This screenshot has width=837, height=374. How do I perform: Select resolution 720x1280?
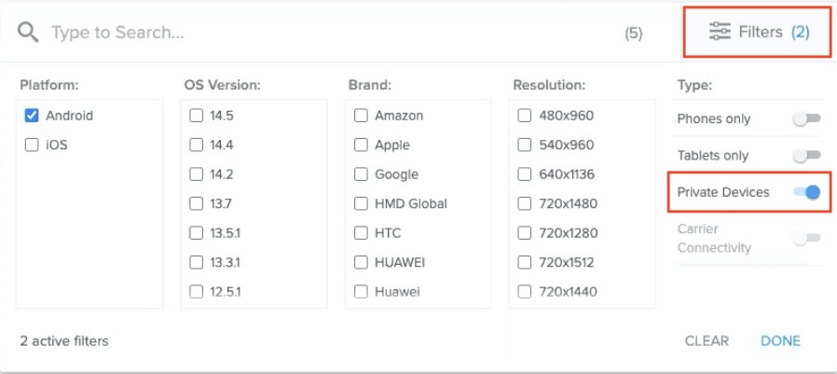[525, 232]
